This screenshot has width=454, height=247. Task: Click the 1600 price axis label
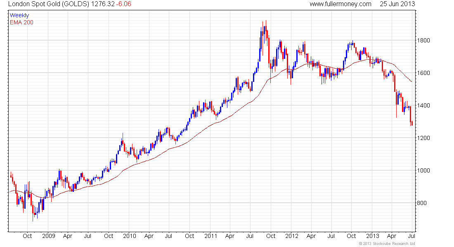[423, 73]
